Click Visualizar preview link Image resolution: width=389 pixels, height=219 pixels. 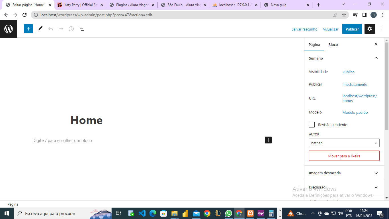[331, 29]
